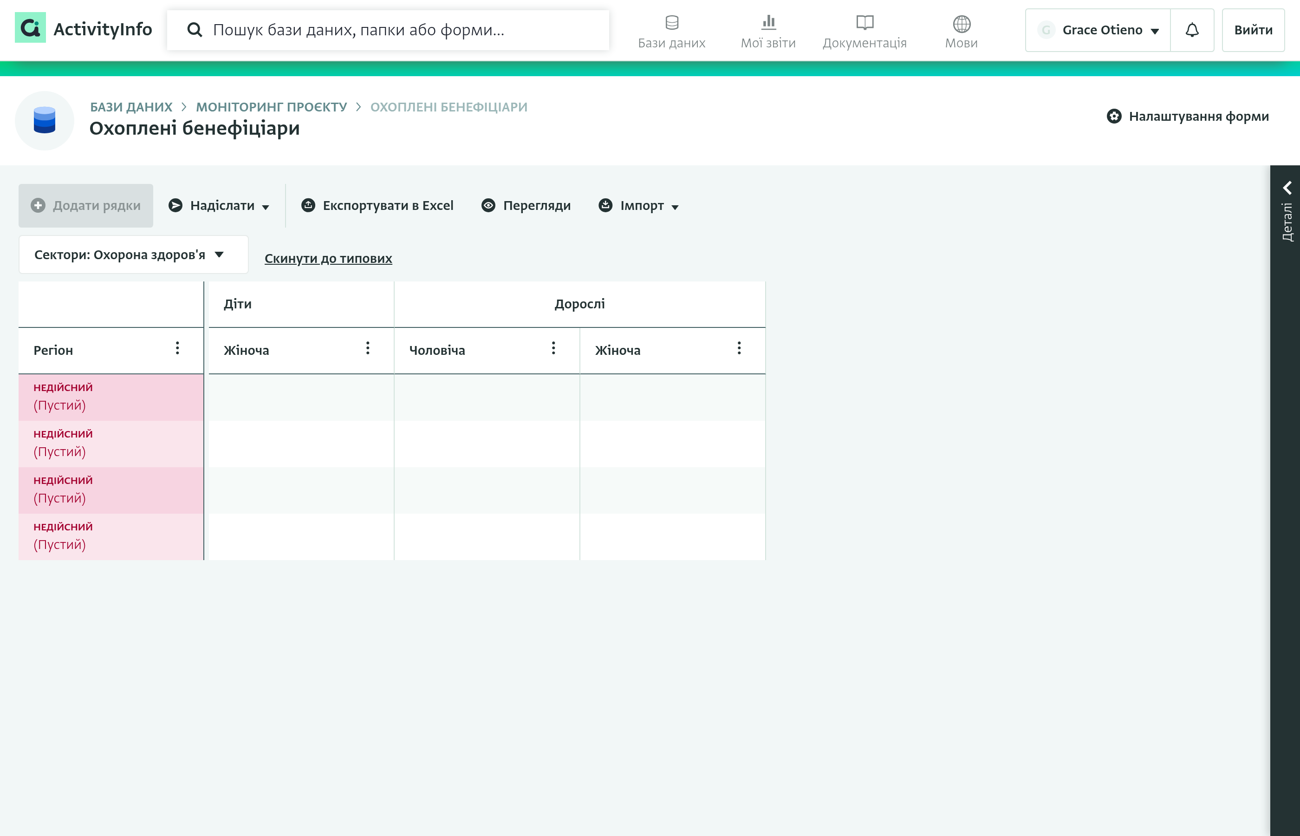Viewport: 1300px width, 836px height.
Task: Click the notifications bell icon
Action: [1191, 30]
